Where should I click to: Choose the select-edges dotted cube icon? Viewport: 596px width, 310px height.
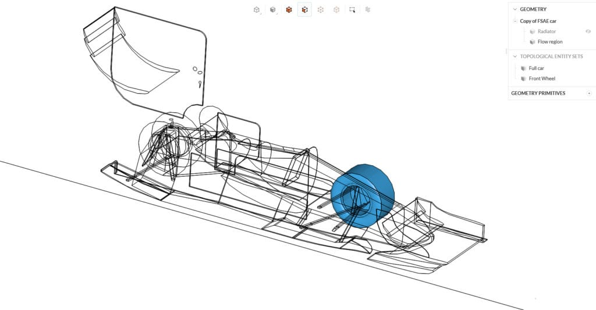tap(321, 10)
